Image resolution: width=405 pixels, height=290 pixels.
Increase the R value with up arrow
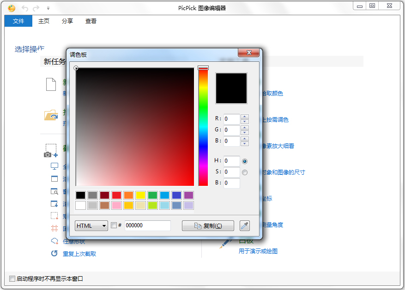(x=245, y=116)
